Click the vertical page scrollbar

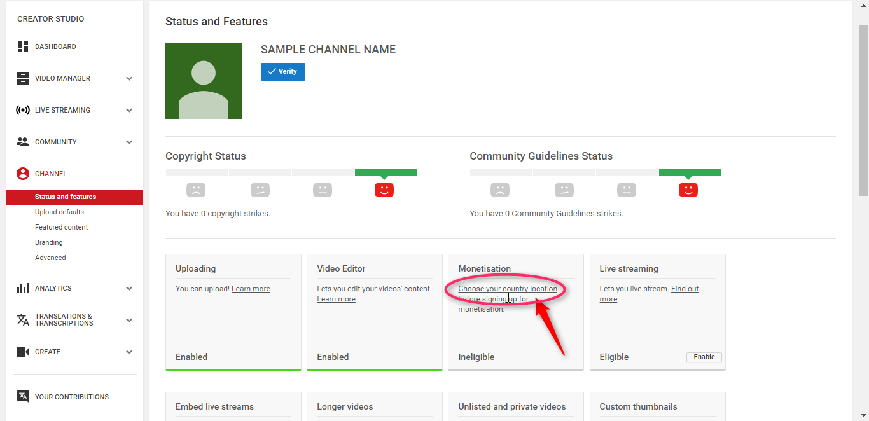[x=863, y=109]
